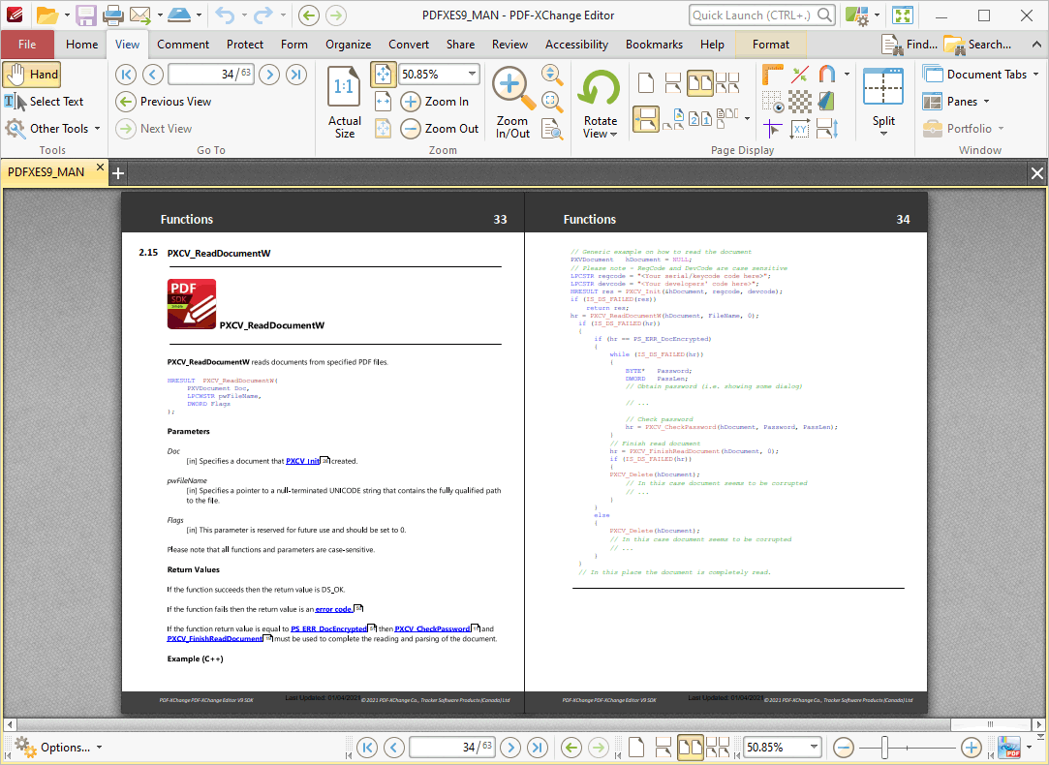Open ribbon zoom level dropdown
This screenshot has width=1049, height=765.
click(x=472, y=75)
